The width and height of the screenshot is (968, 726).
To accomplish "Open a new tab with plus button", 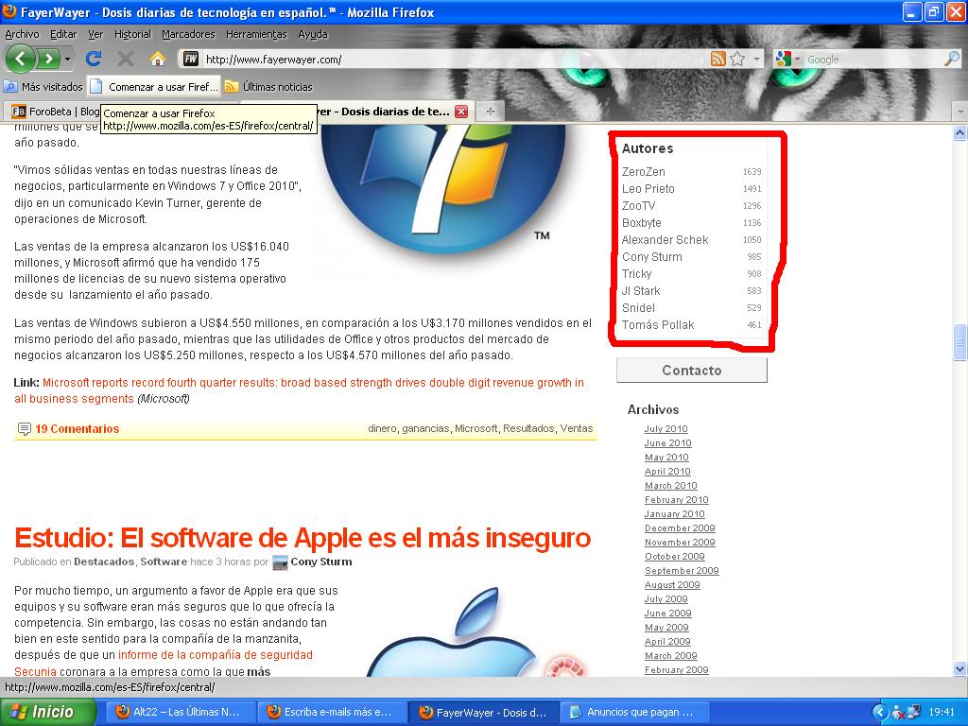I will pos(491,112).
